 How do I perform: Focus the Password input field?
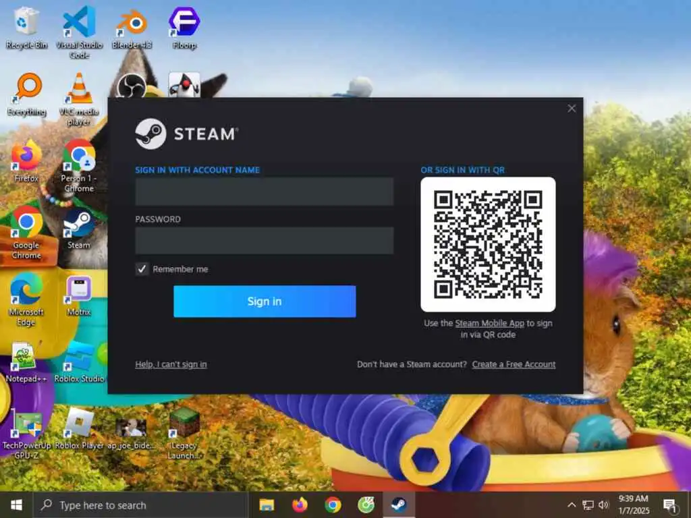tap(265, 241)
